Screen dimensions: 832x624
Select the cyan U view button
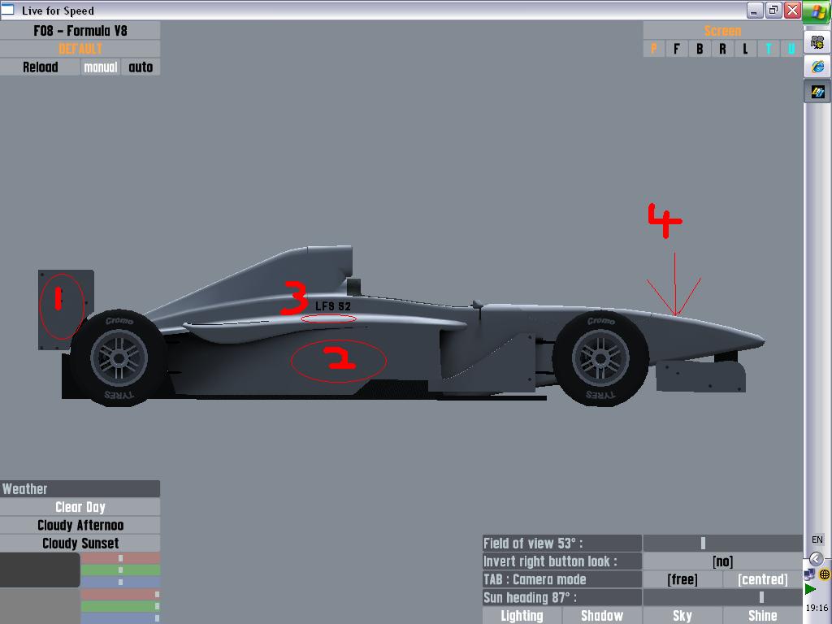(791, 49)
